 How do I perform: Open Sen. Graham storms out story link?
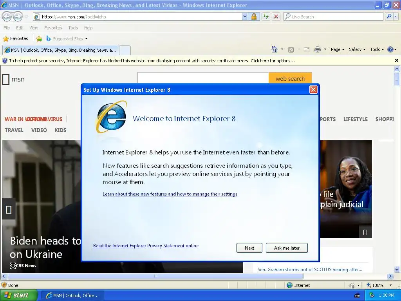point(310,270)
